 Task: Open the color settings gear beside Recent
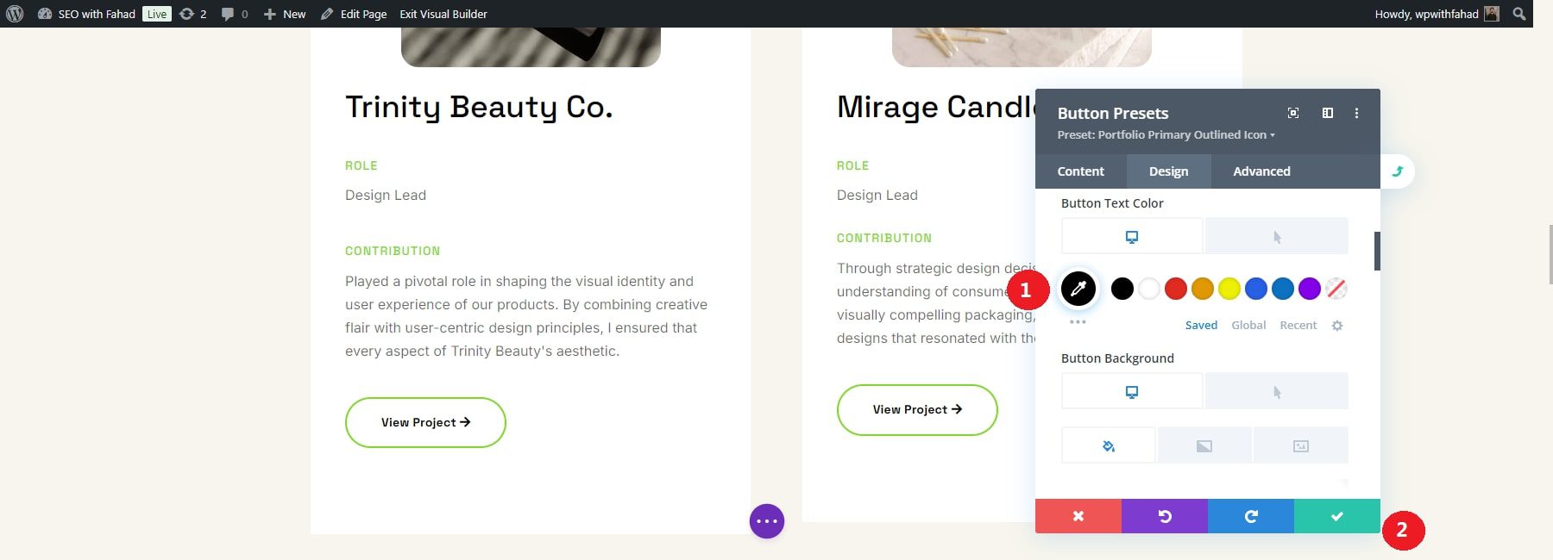(1336, 325)
